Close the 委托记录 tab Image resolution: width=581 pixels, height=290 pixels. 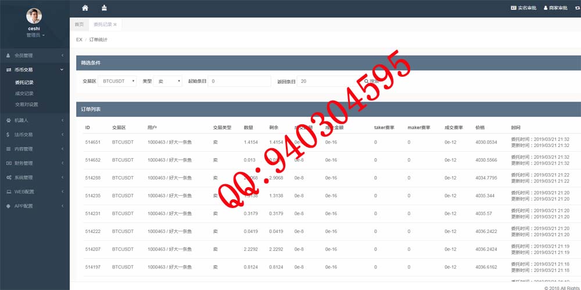(115, 24)
